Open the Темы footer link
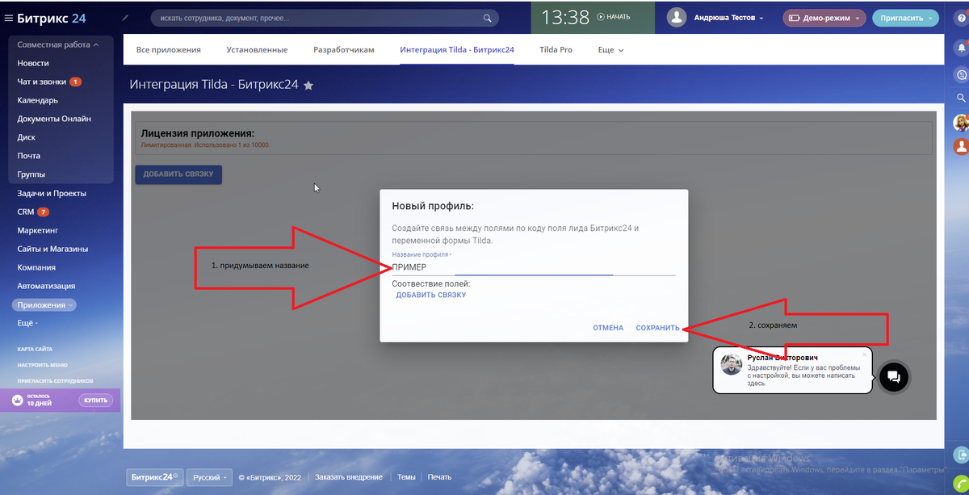 [x=406, y=477]
